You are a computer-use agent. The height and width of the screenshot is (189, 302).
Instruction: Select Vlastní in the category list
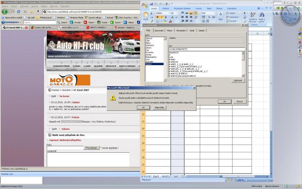point(149,63)
